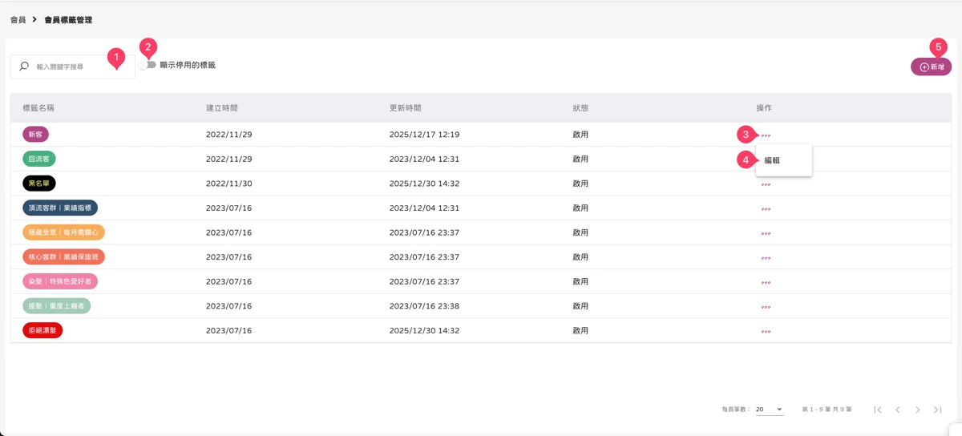This screenshot has width=962, height=436.
Task: Toggle 顯示停用的標籤 switch
Action: tap(147, 65)
